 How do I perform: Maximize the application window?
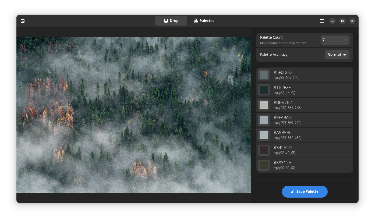point(342,21)
